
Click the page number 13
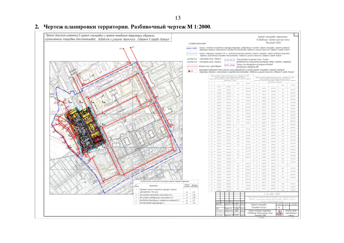click(178, 18)
